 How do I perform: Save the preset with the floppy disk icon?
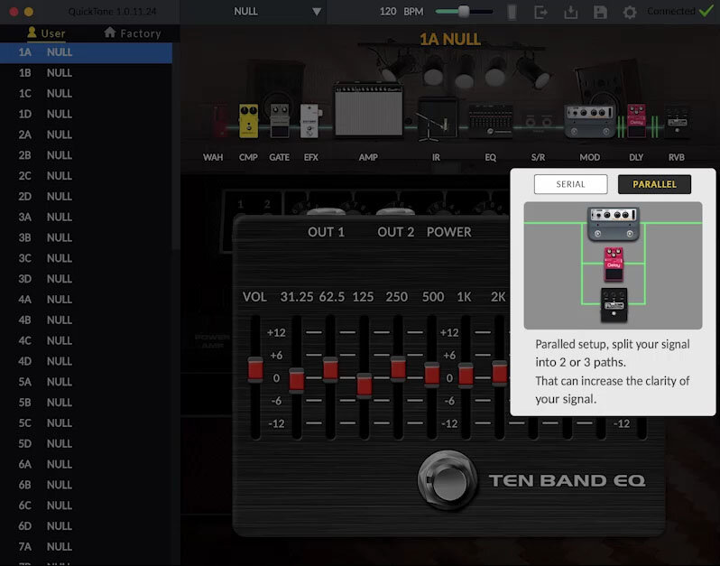(600, 12)
